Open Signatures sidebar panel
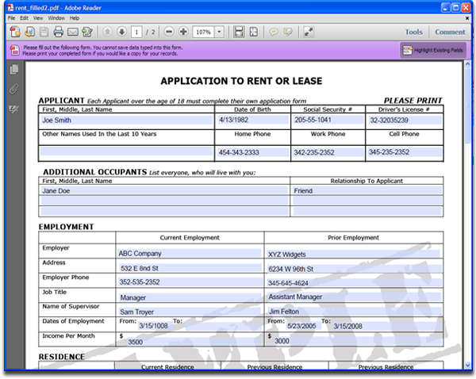This screenshot has height=379, width=476. pos(14,109)
